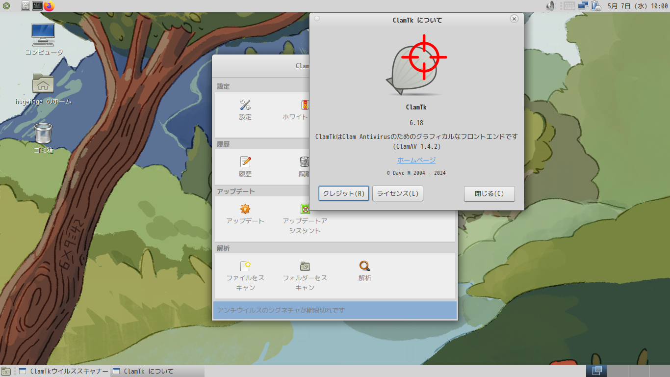Click the © Dave M 2004 - 2024 text
Screen dimensions: 670x377
416,173
